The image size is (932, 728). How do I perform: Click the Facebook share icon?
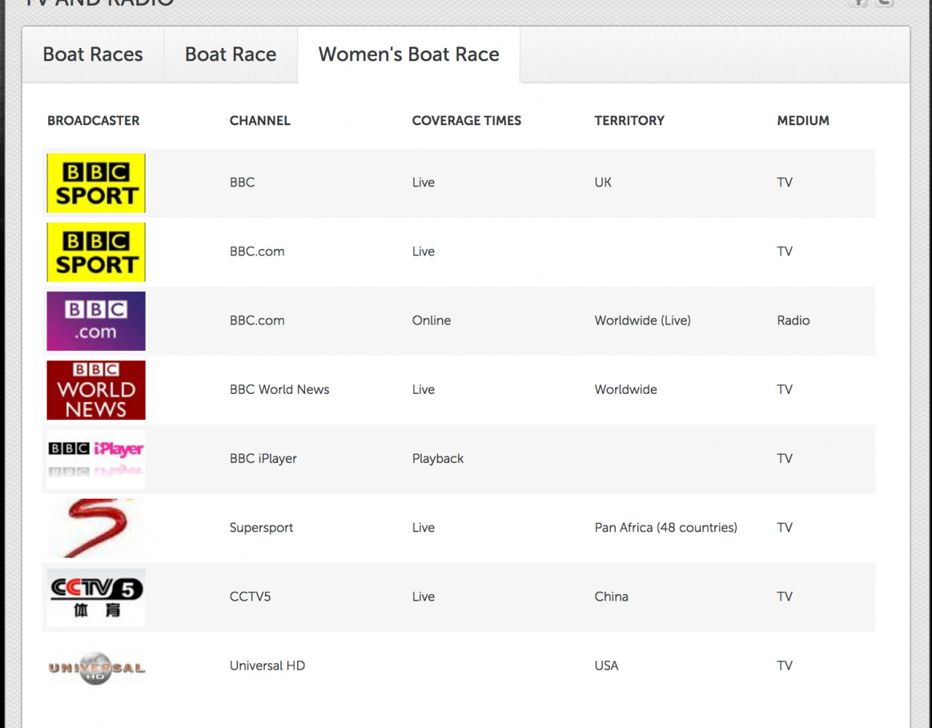point(859,2)
